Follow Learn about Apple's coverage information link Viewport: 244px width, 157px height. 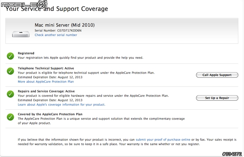point(61,105)
